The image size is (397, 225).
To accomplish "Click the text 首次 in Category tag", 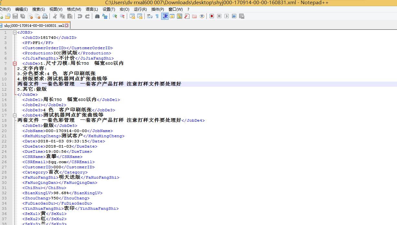I will pos(54,172).
